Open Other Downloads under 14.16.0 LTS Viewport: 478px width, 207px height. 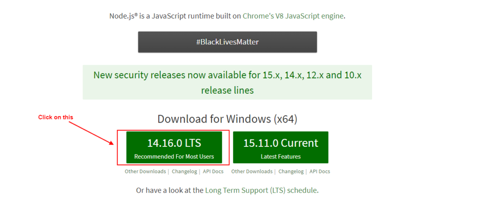coord(145,172)
